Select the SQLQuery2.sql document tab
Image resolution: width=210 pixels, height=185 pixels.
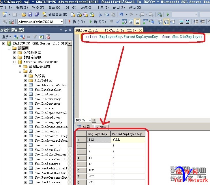106,30
